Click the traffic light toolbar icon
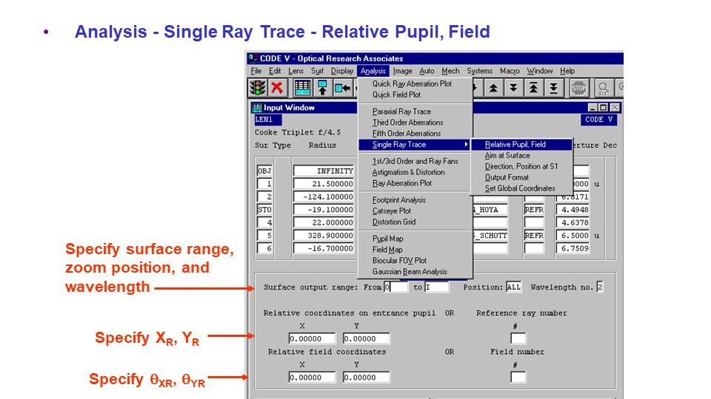This screenshot has width=711, height=399. pos(258,88)
